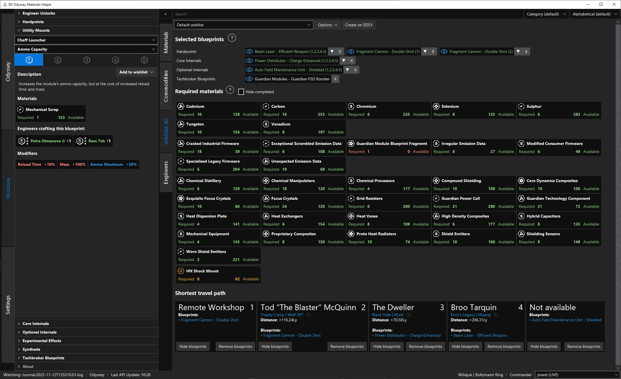Open Black Hide Wyrd location link
Image resolution: width=621 pixels, height=379 pixels.
(x=387, y=315)
